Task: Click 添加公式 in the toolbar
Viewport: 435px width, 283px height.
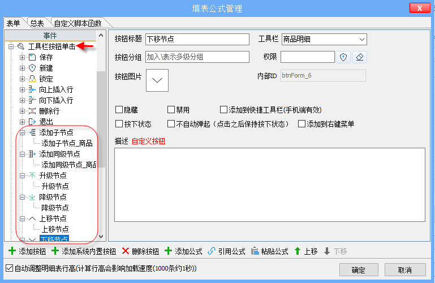Action: pyautogui.click(x=183, y=251)
